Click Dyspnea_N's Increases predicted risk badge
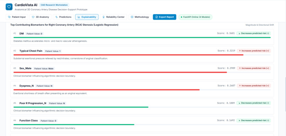The width and height of the screenshot is (286, 136). point(254,86)
